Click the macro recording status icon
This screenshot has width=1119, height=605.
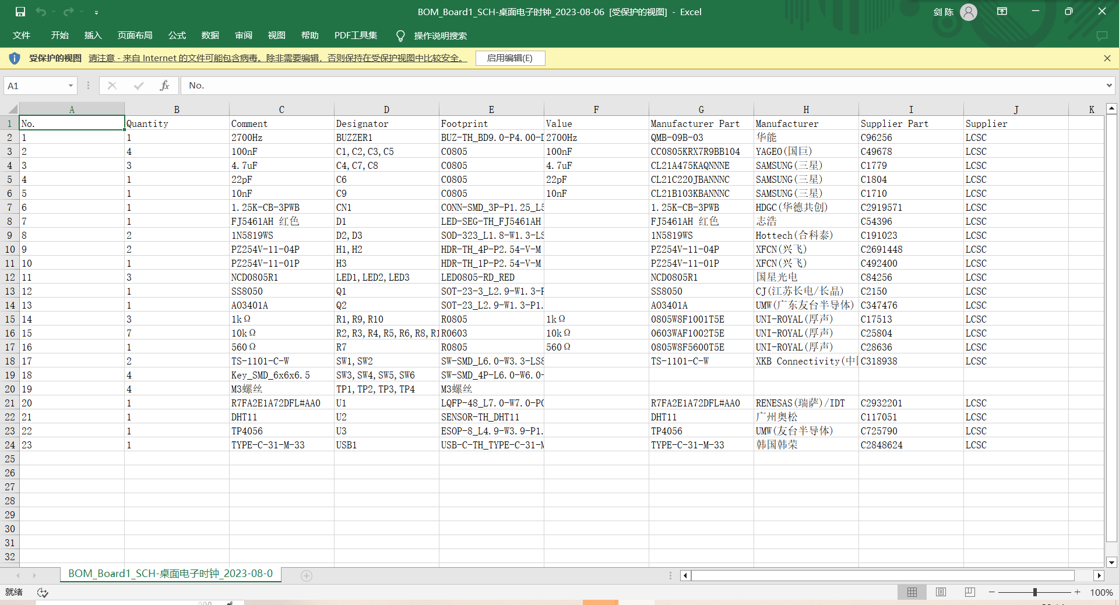(x=43, y=592)
